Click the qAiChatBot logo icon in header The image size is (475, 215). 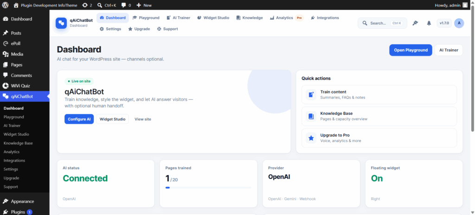(x=61, y=23)
